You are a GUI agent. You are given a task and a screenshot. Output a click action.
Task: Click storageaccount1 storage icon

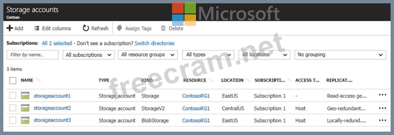pos(25,96)
